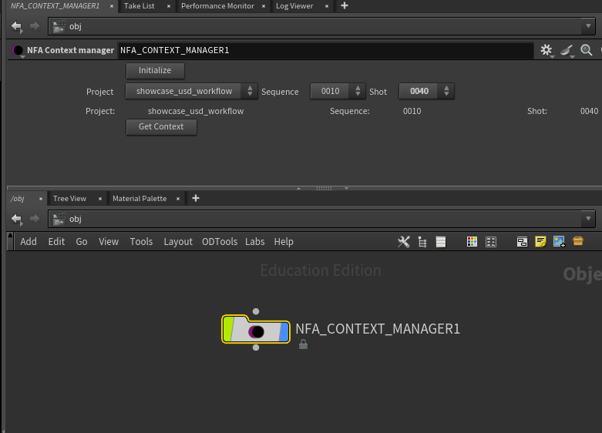Add a sticky note in network editor

(540, 242)
